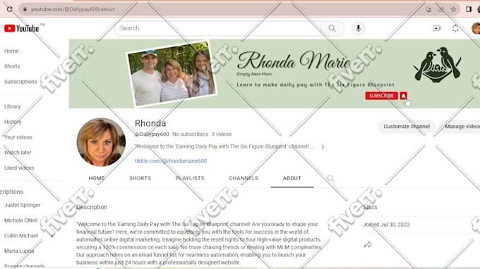Image resolution: width=480 pixels, height=269 pixels.
Task: Click the Customize channel button
Action: point(407,127)
